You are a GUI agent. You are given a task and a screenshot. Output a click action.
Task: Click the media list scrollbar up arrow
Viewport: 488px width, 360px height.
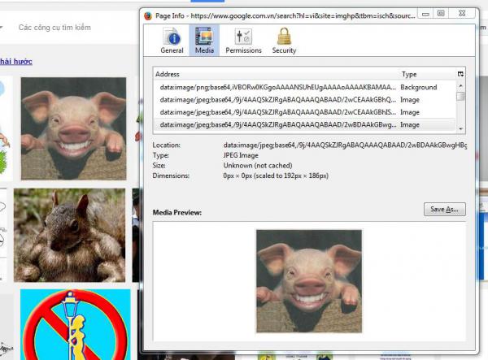[x=460, y=85]
